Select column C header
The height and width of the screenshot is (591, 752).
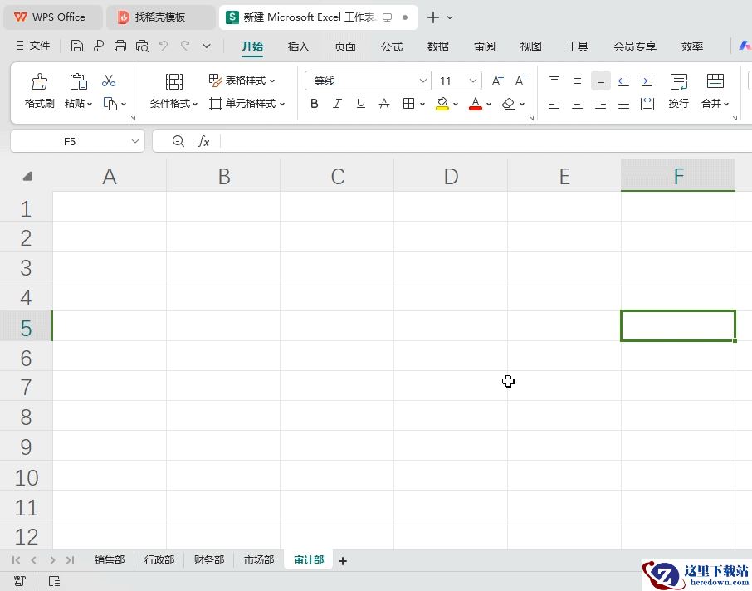[x=337, y=176]
